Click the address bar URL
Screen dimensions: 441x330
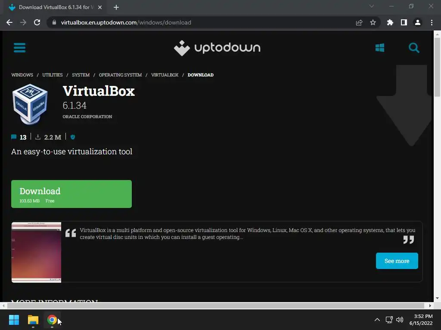point(126,22)
